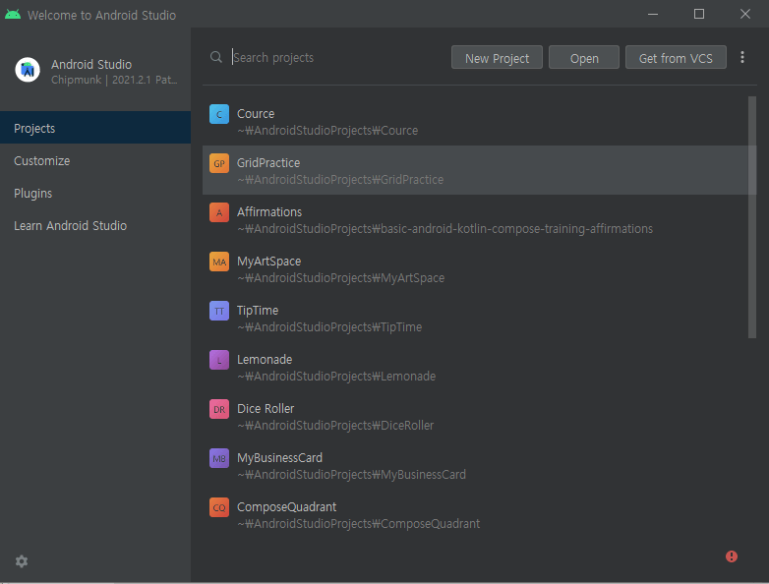The height and width of the screenshot is (584, 769).
Task: Click the Dice Roller DR icon
Action: pos(219,409)
